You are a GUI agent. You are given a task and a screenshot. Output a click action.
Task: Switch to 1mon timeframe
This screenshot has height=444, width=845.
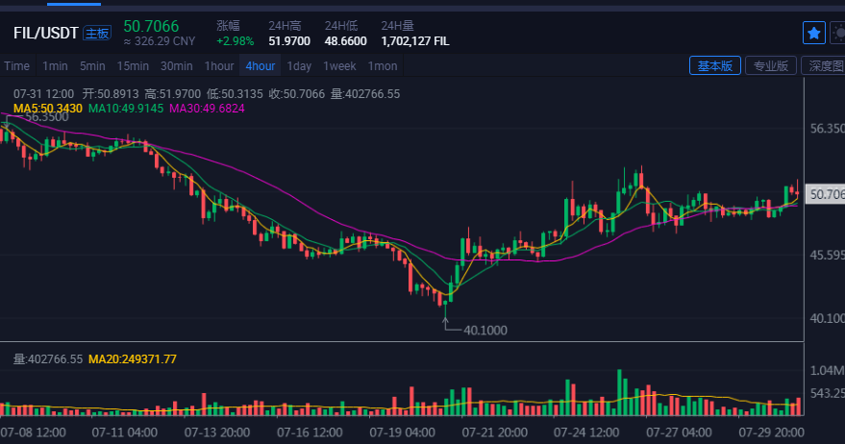coord(383,66)
